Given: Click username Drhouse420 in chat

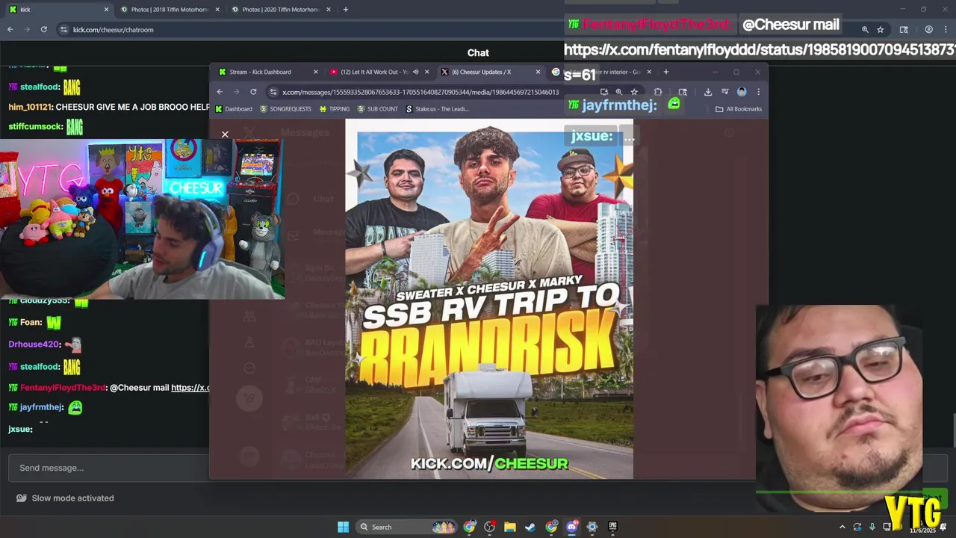Looking at the screenshot, I should click(34, 344).
